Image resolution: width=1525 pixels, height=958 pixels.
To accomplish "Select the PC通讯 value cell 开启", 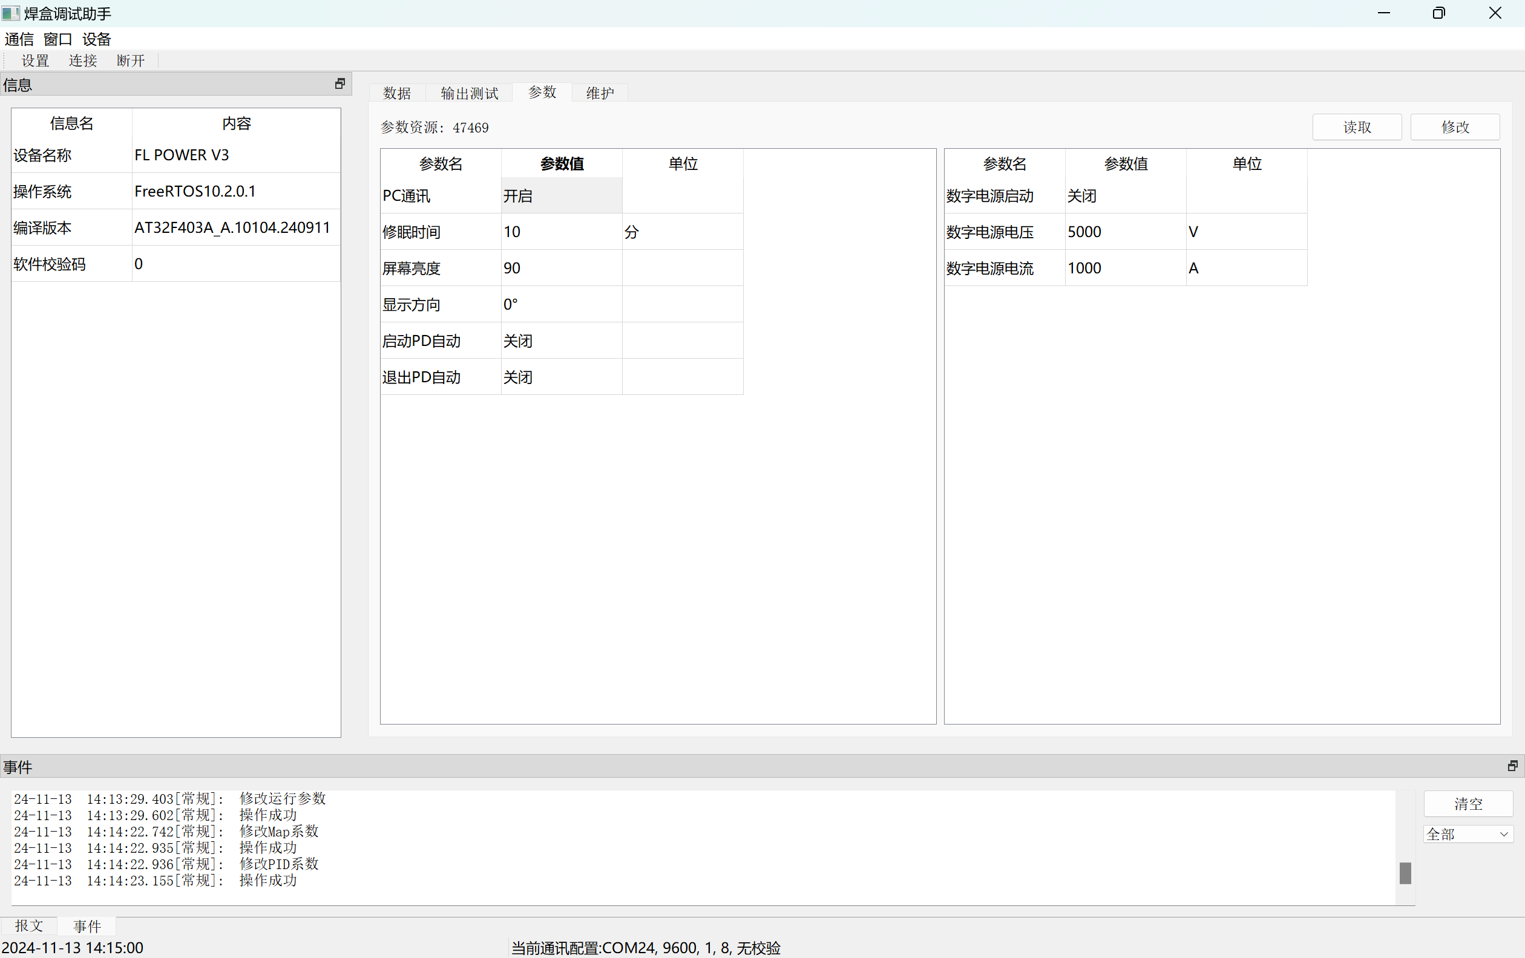I will pyautogui.click(x=562, y=195).
